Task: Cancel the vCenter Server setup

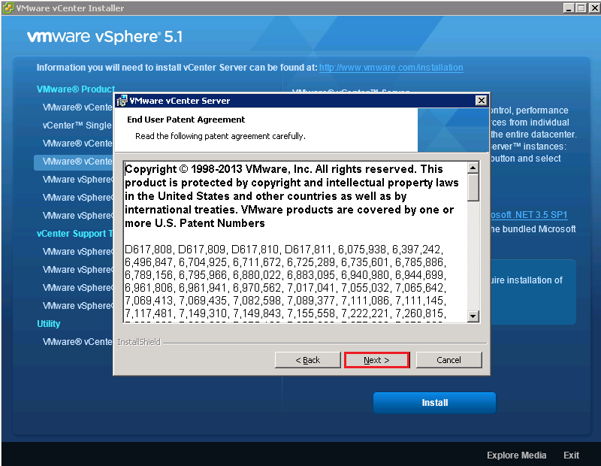Action: coord(448,360)
